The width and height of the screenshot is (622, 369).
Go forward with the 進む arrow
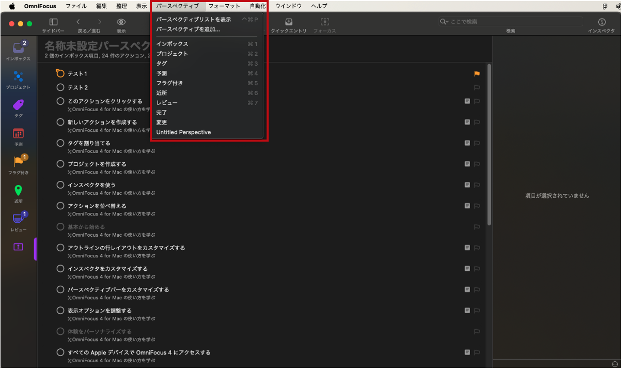coord(100,22)
